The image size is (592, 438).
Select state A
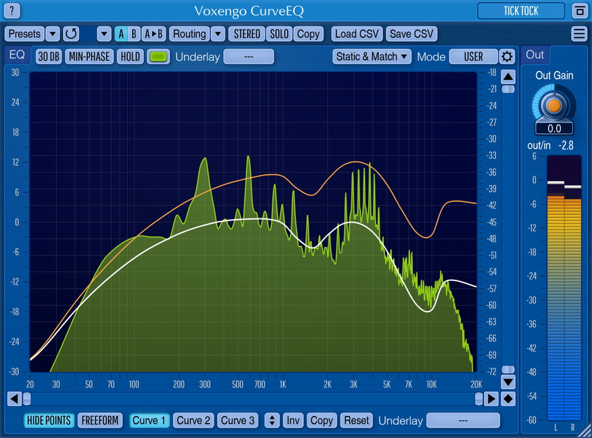coord(121,34)
